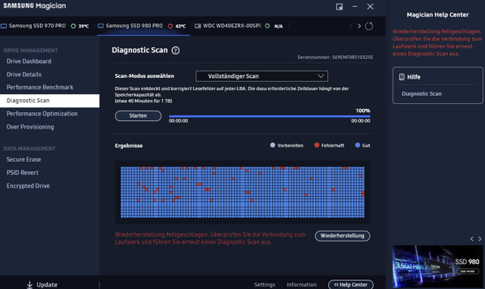Click the Seriennummer text
485x289 pixels.
point(335,57)
